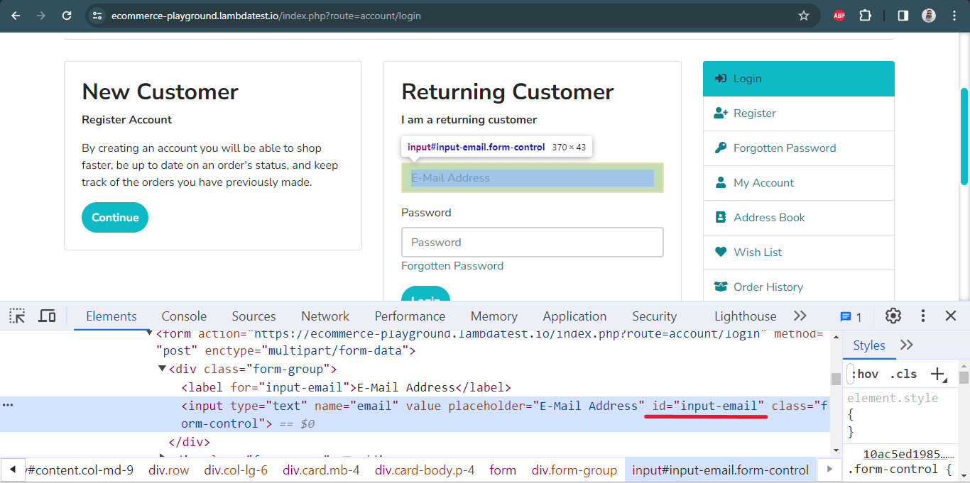Screen dimensions: 970x483
Task: Open the Console tab
Action: coord(183,316)
